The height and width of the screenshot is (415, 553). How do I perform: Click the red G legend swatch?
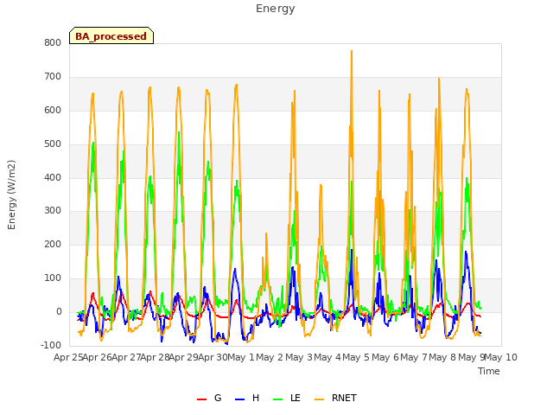(x=201, y=399)
